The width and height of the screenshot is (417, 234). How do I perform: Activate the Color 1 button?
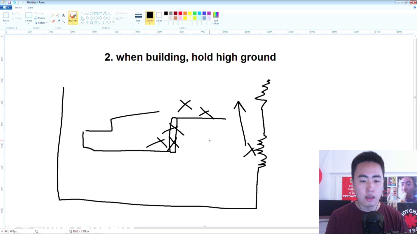[x=150, y=18]
